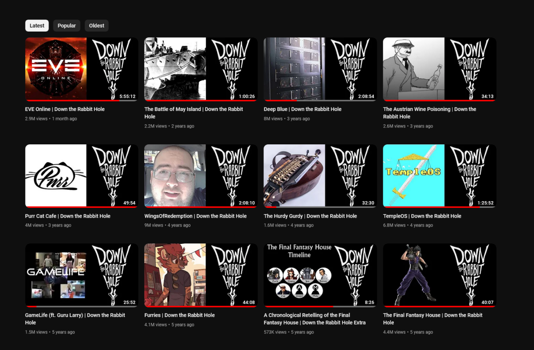Open 'The Battle of May Island' title link
The image size is (534, 350).
pyautogui.click(x=194, y=112)
